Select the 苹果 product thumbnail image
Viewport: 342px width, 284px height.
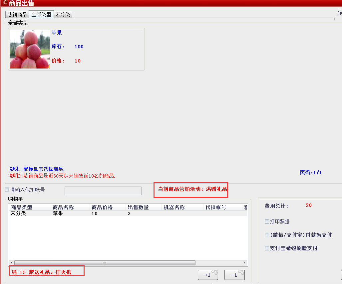[x=30, y=49]
